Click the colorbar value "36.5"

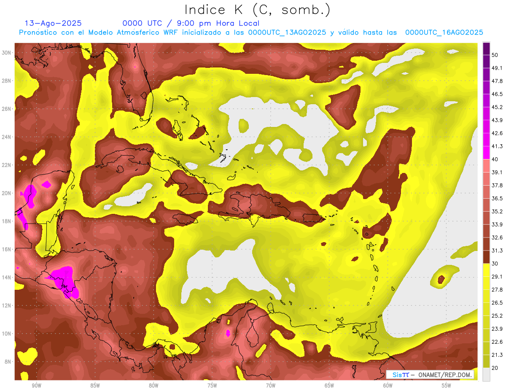[x=497, y=199]
